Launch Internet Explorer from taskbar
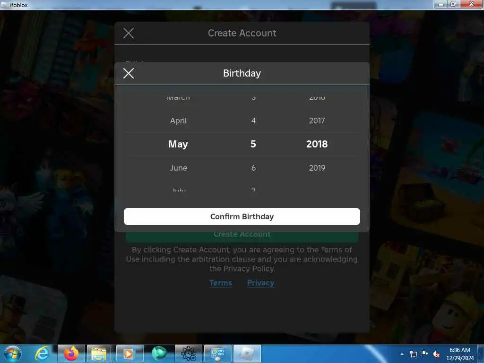 tap(42, 354)
